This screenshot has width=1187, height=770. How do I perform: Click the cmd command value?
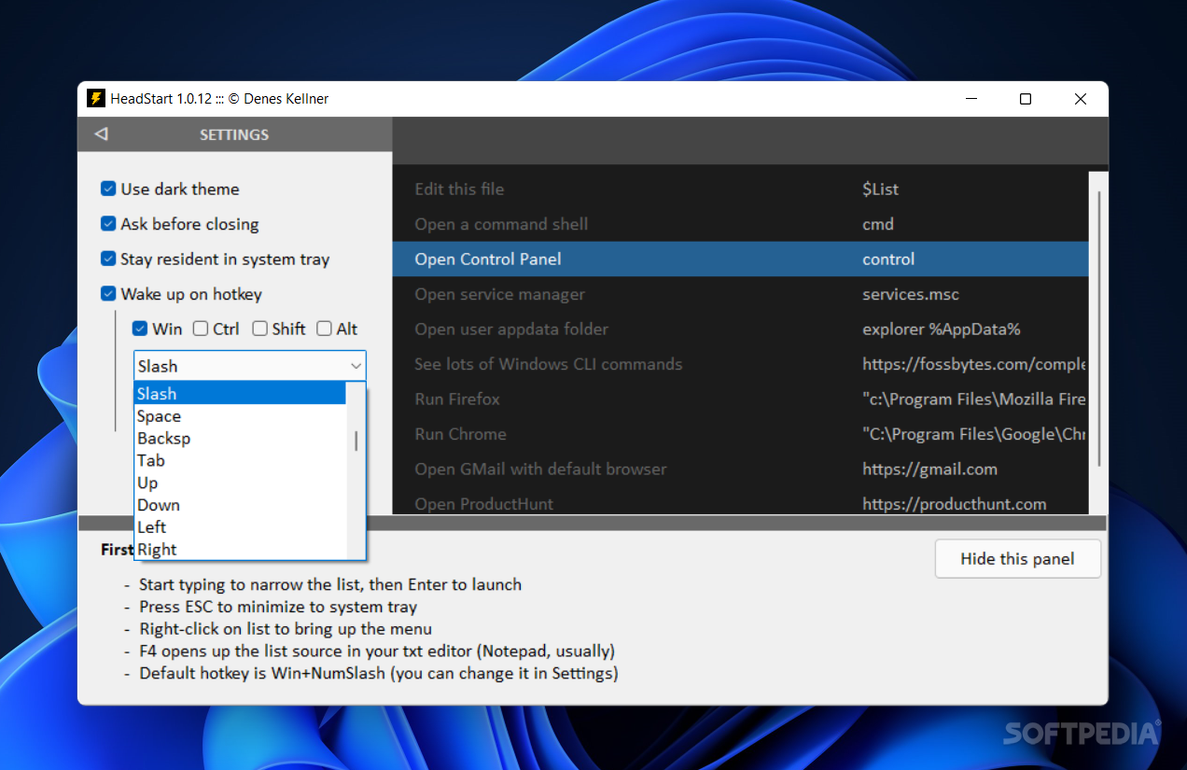pos(878,224)
